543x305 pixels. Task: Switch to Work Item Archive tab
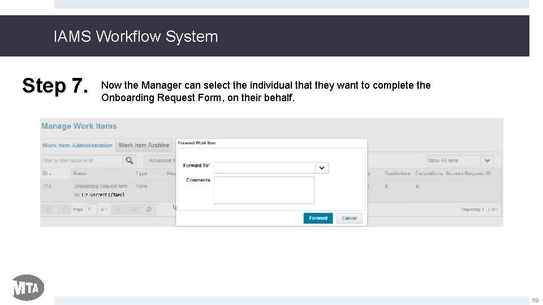pos(144,145)
